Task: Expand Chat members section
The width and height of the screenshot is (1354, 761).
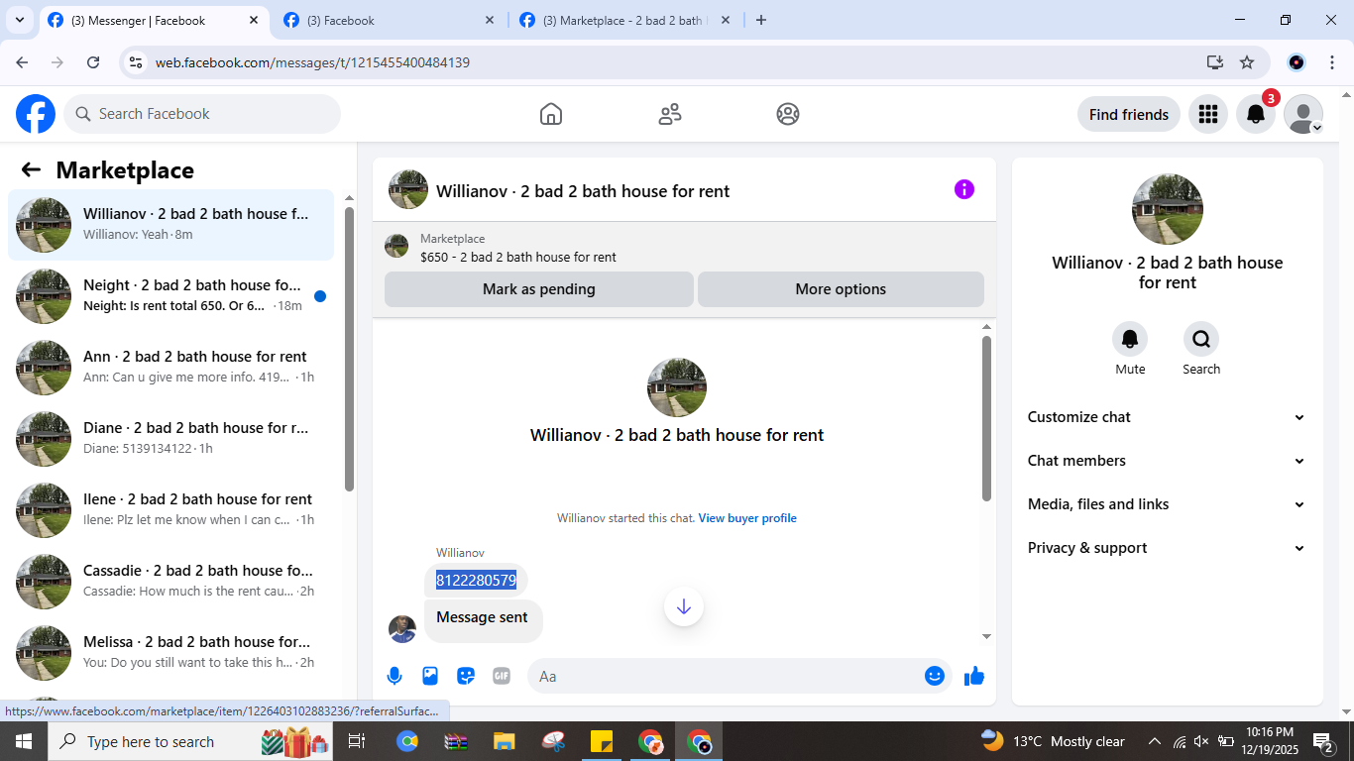Action: [x=1168, y=461]
